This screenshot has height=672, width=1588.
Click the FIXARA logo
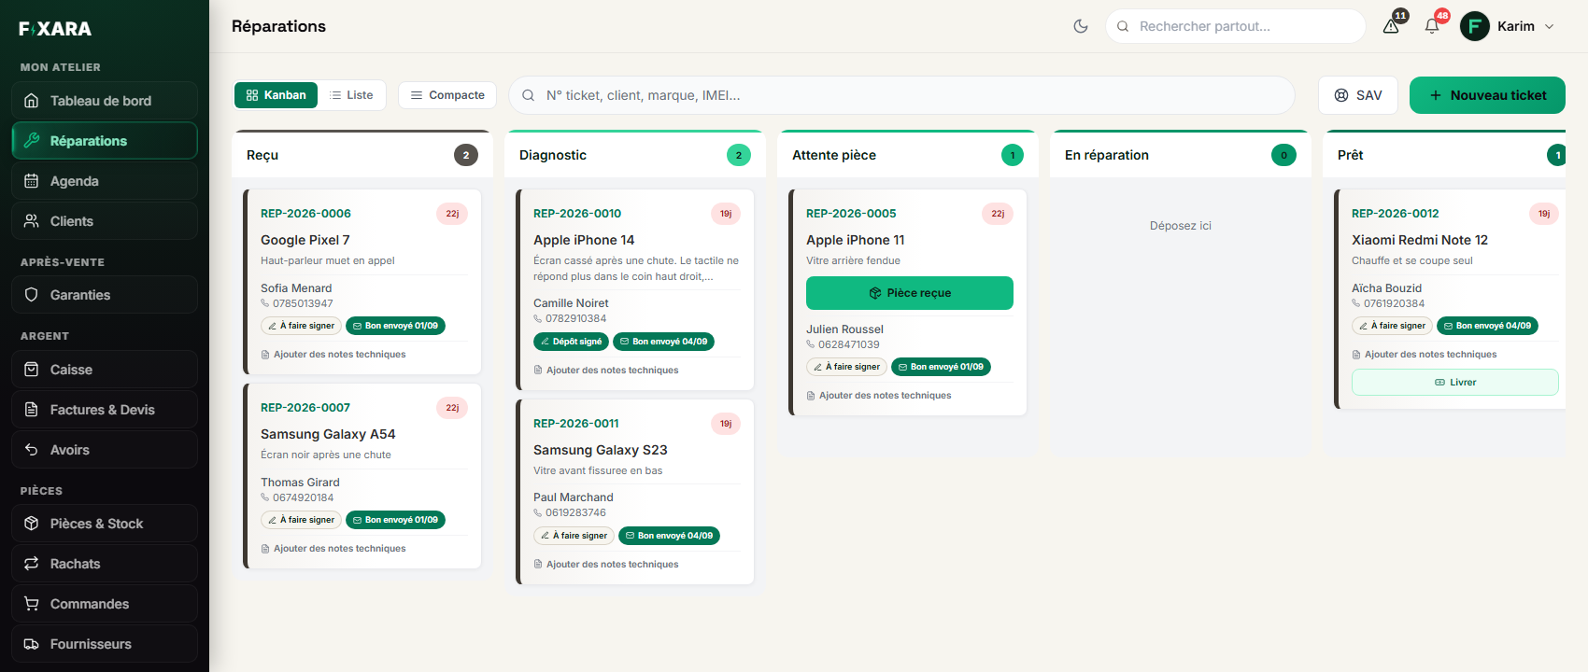click(x=55, y=29)
